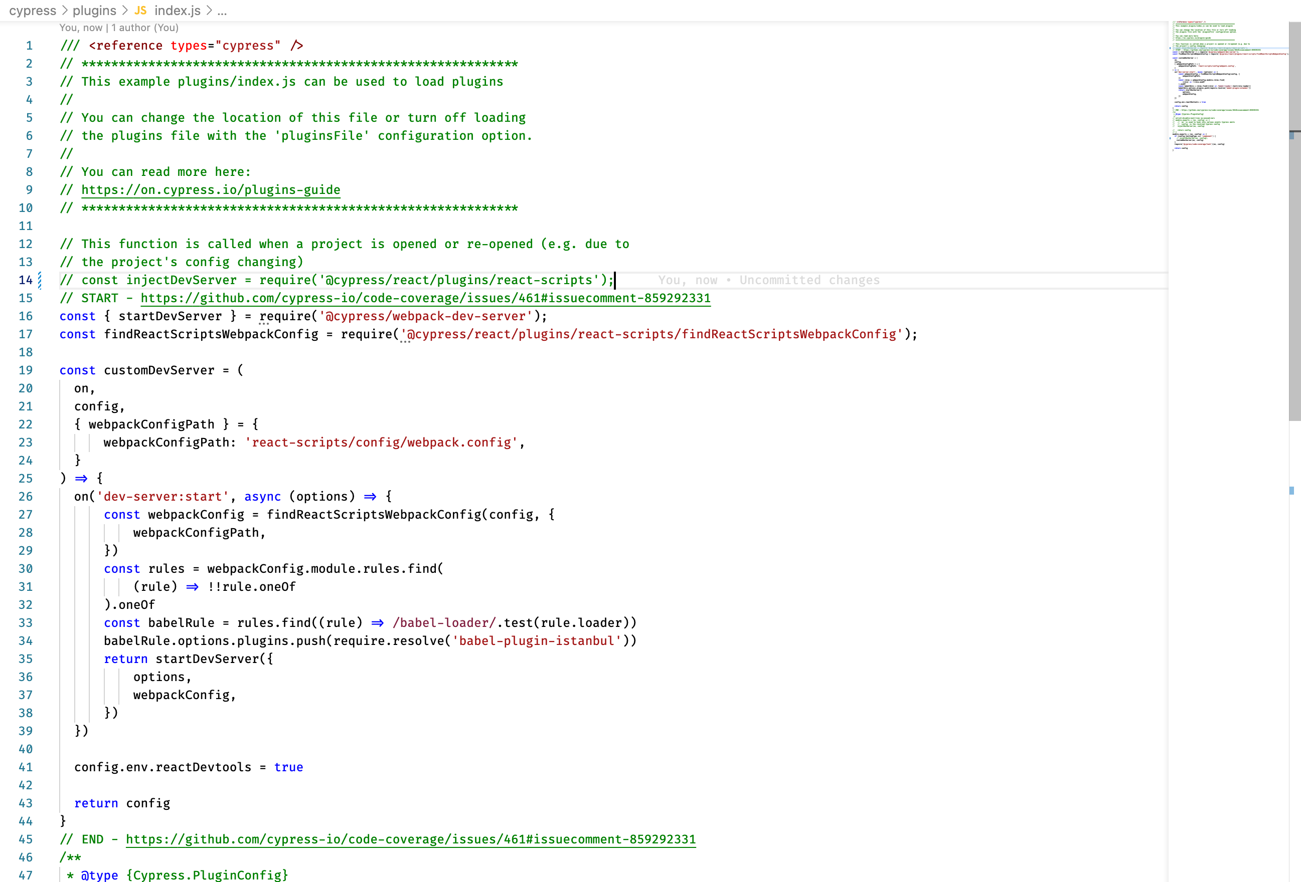Screen dimensions: 1301x882
Task: Open the START github code-coverage issue link
Action: click(x=425, y=298)
